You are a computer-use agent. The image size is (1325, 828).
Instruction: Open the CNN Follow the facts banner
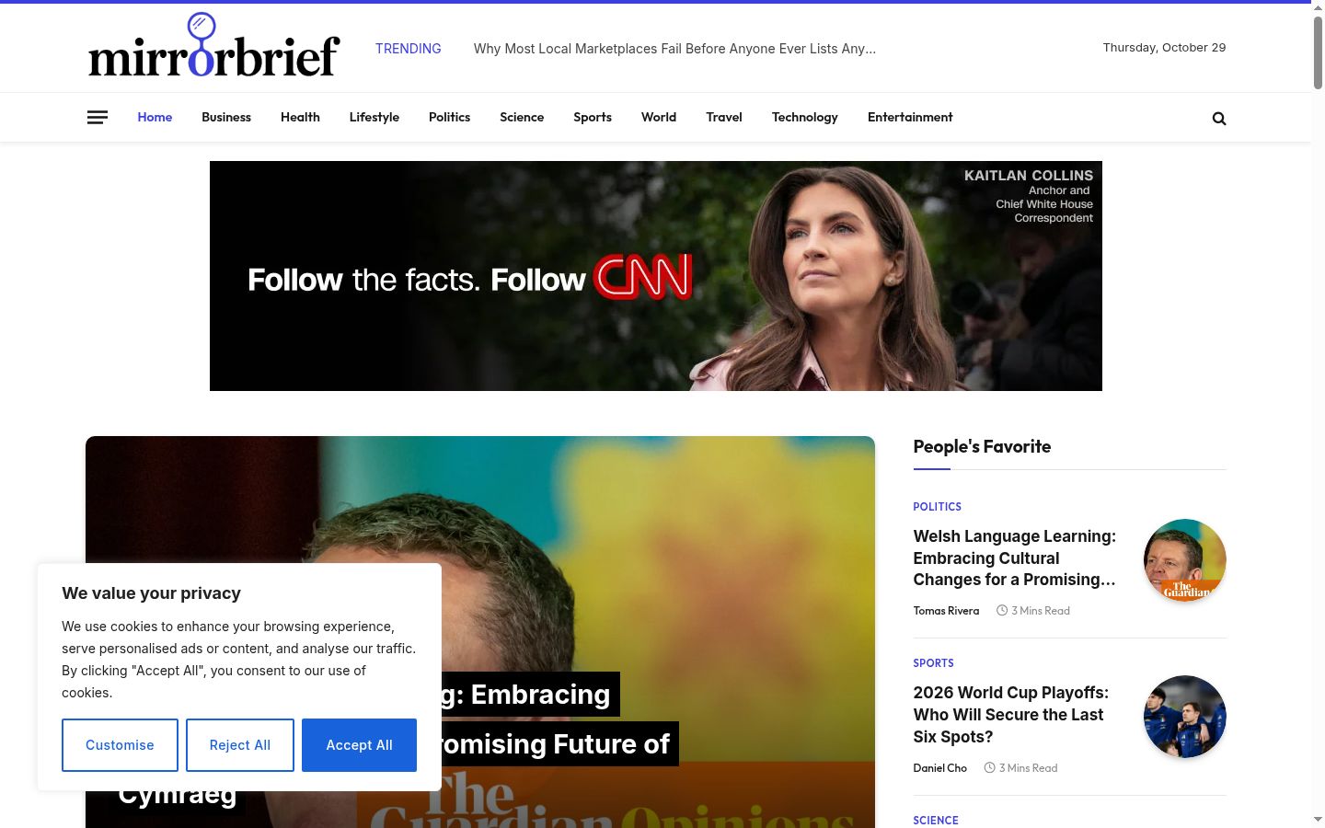[656, 276]
